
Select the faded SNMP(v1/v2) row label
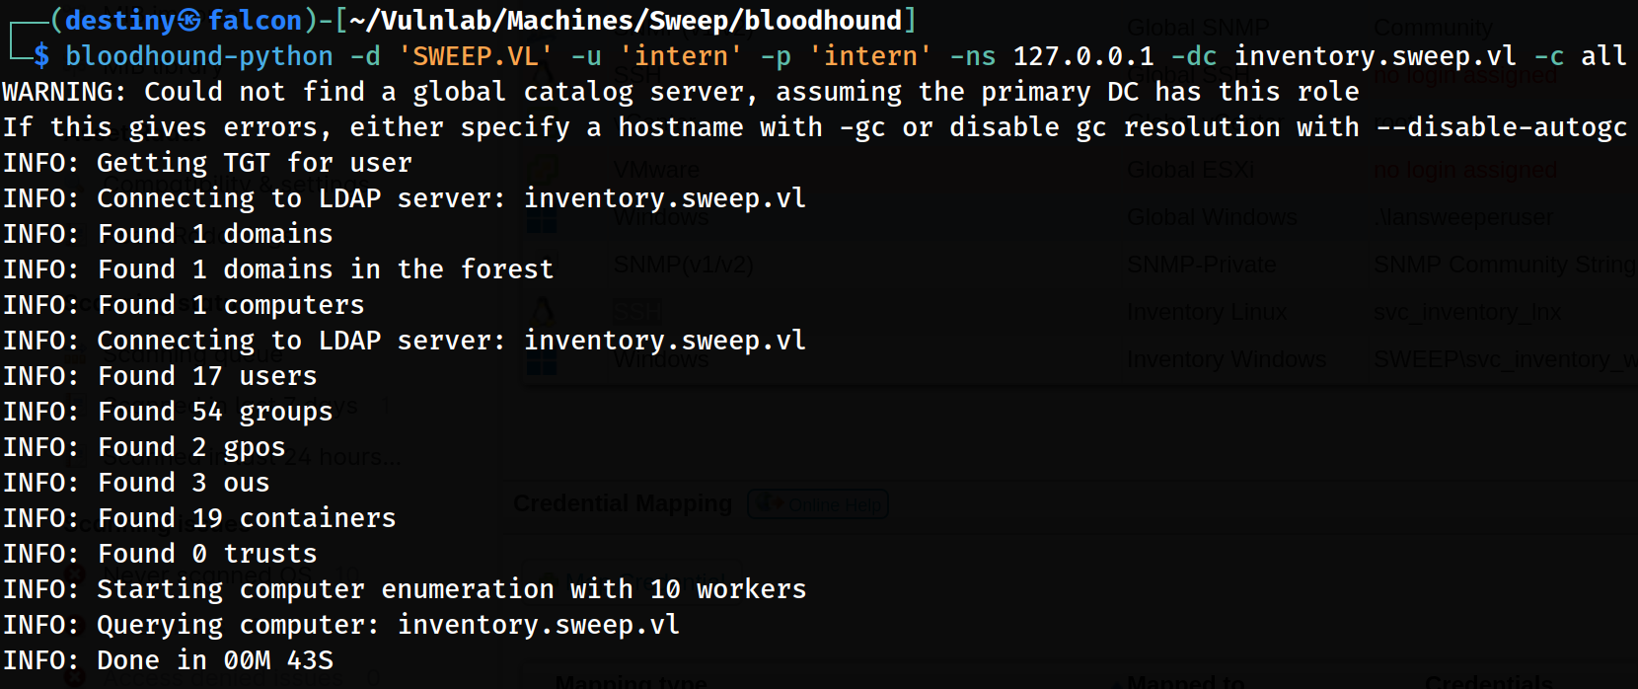click(683, 265)
